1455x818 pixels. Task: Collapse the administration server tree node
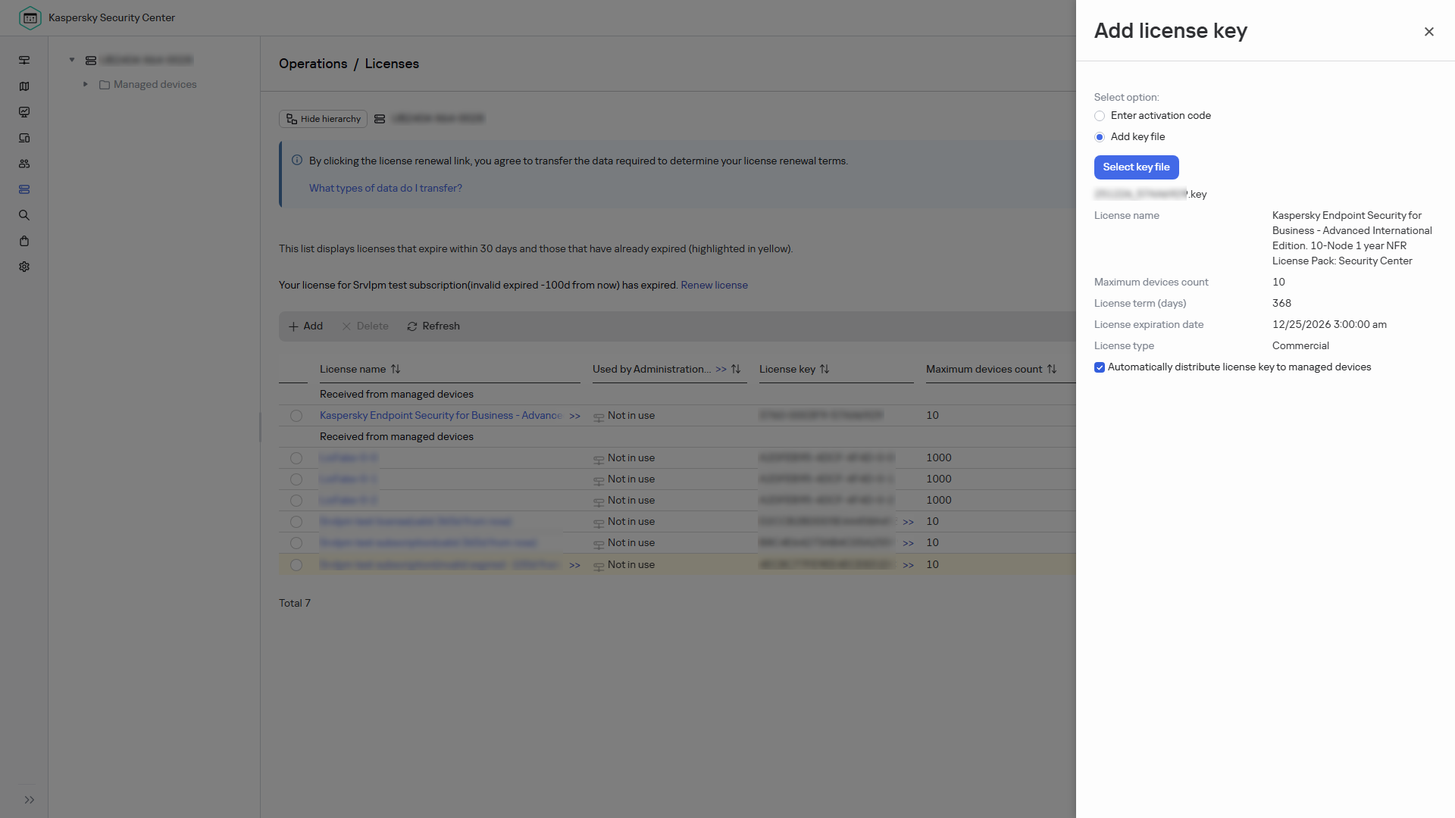coord(72,60)
